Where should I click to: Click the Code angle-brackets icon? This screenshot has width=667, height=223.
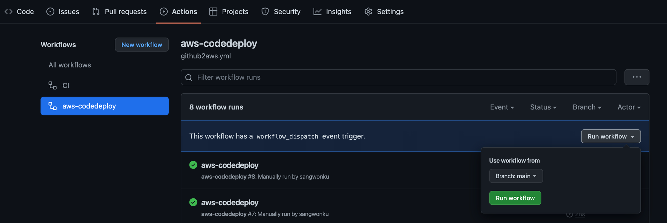pos(8,11)
